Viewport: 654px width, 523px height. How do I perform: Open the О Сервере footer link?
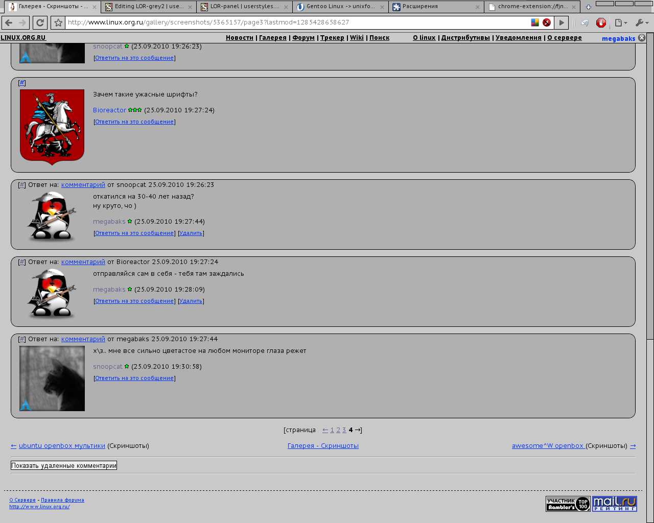pyautogui.click(x=22, y=500)
